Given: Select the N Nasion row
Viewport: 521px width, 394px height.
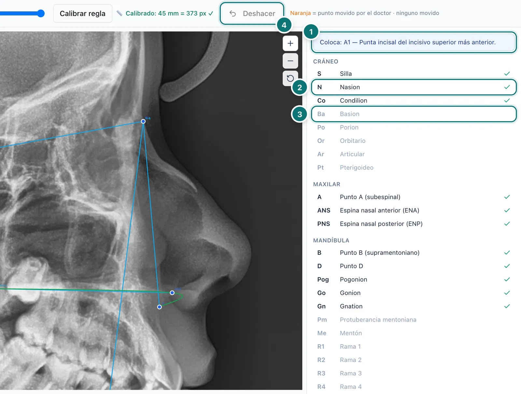Looking at the screenshot, I should click(414, 87).
